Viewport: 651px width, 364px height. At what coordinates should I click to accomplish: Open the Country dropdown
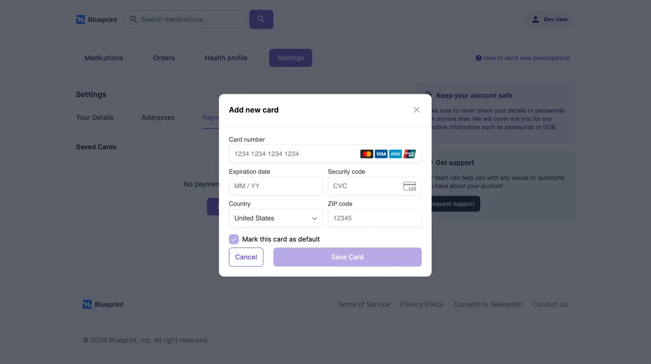276,218
